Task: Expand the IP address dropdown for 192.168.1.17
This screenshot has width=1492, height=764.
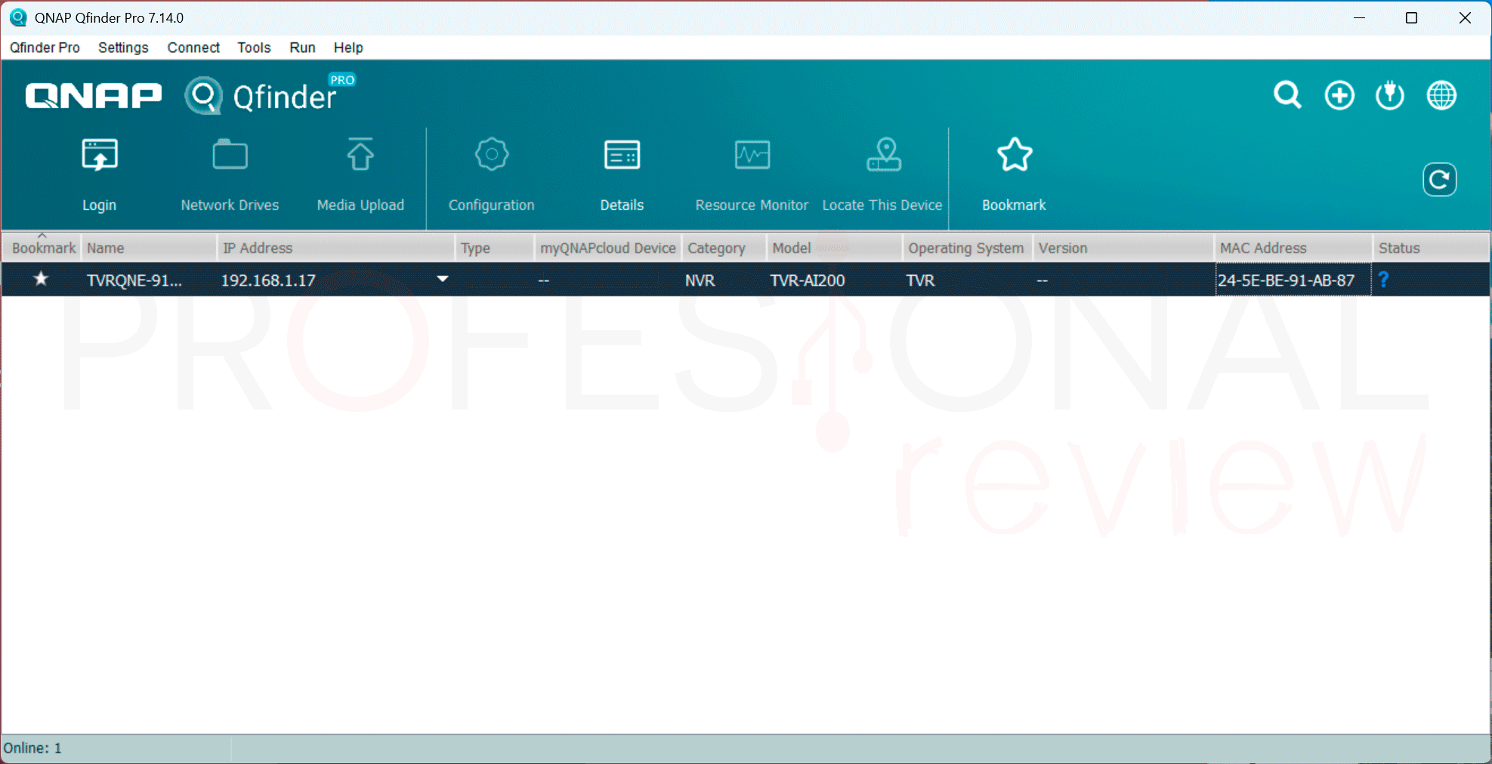Action: (443, 279)
